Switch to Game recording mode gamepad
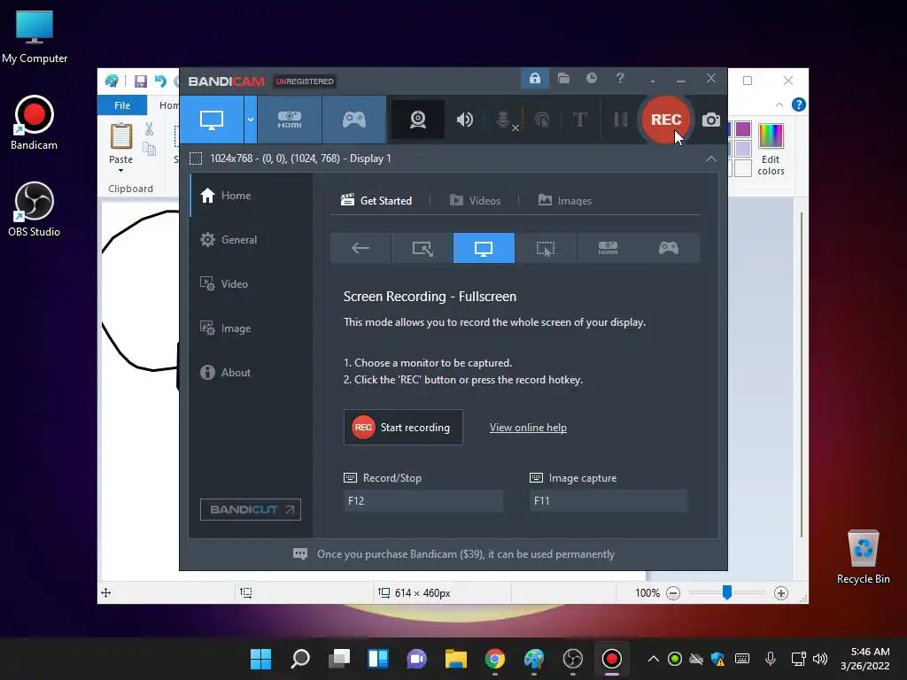Image resolution: width=907 pixels, height=680 pixels. coord(354,120)
